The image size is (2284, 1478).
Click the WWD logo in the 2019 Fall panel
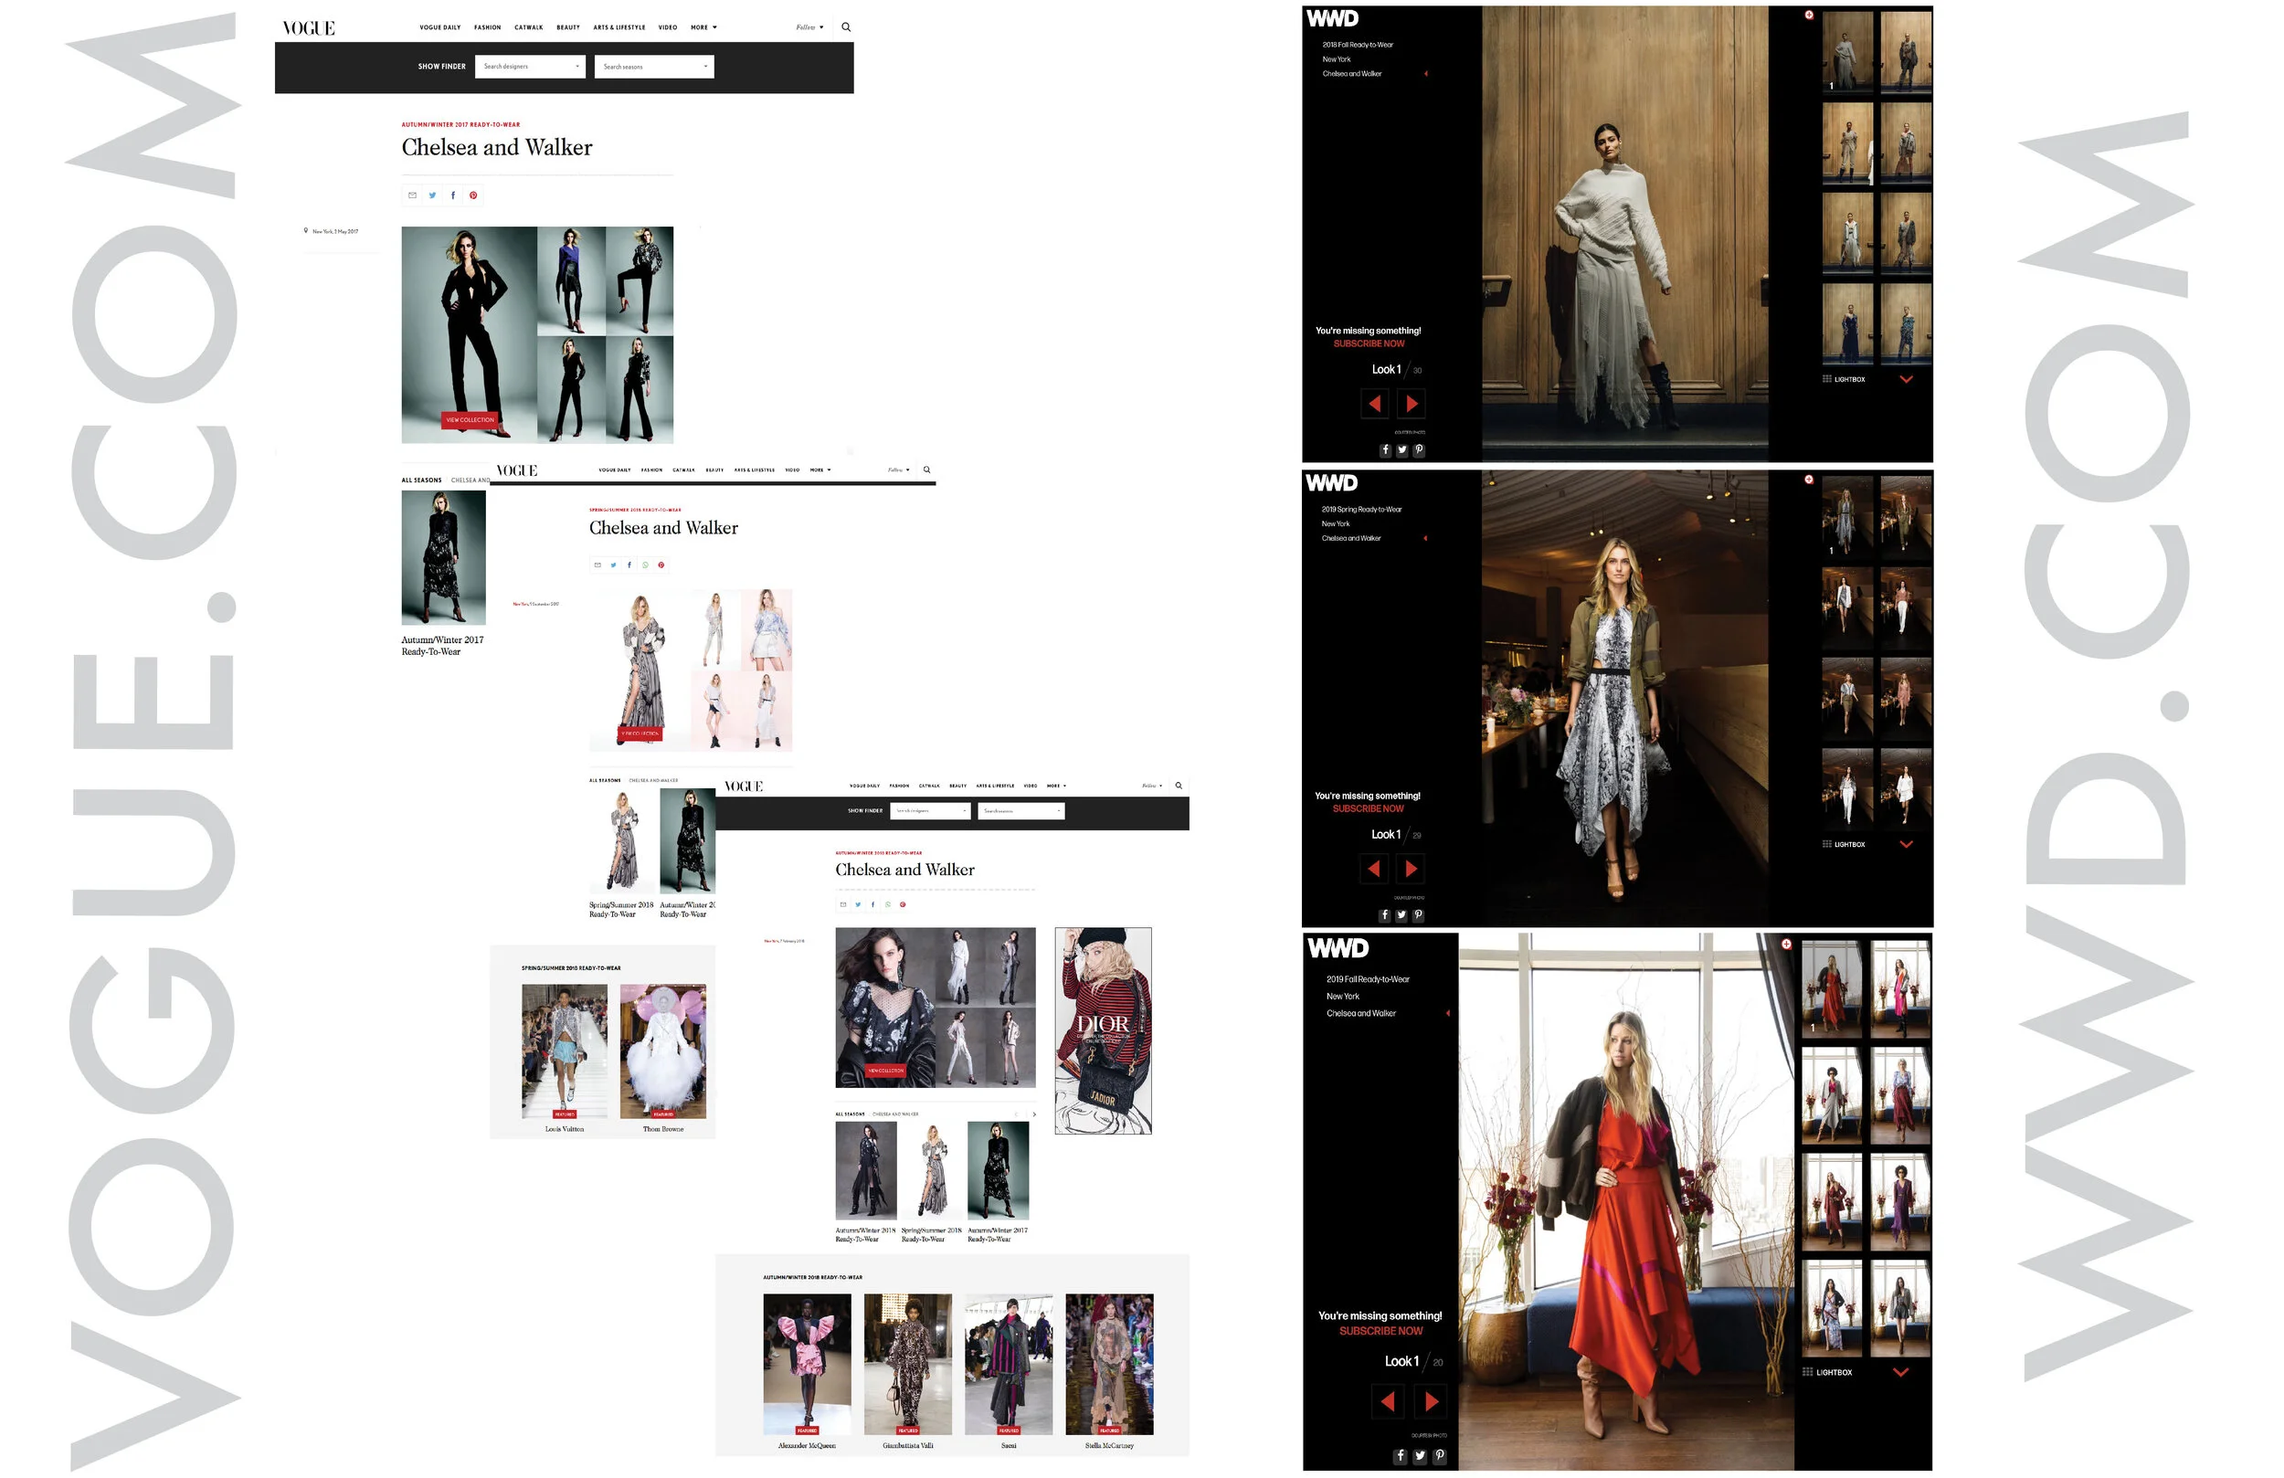point(1338,948)
